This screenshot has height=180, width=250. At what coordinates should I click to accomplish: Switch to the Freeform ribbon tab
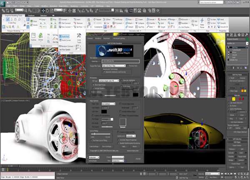tap(31, 15)
